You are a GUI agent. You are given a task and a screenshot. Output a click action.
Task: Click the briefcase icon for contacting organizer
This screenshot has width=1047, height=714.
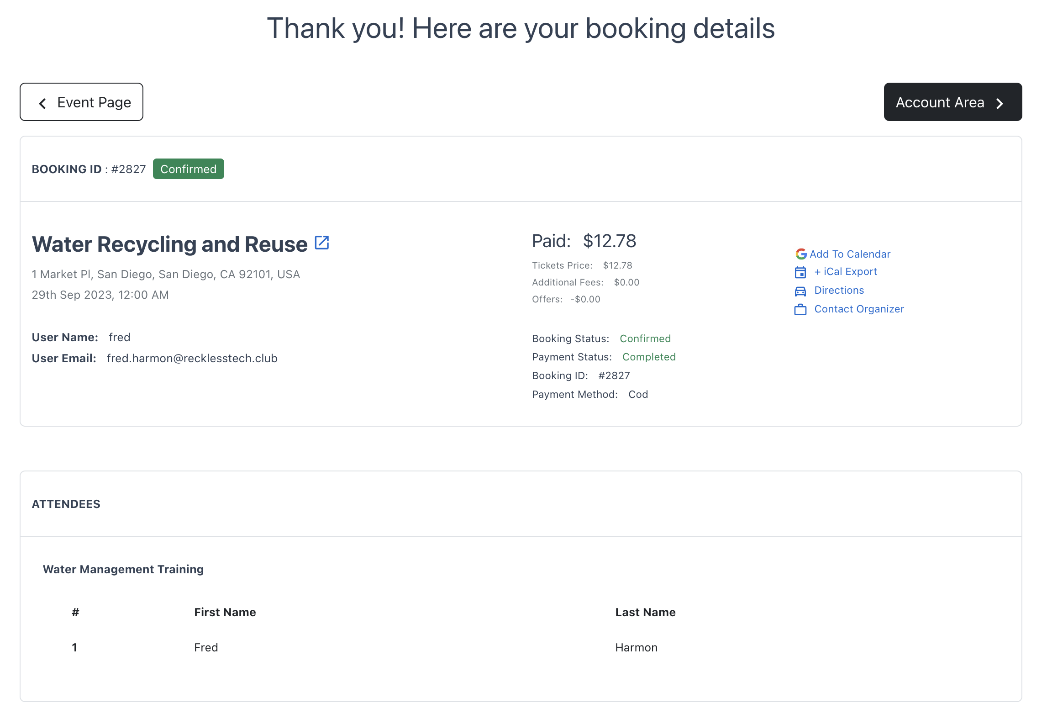[x=800, y=310]
